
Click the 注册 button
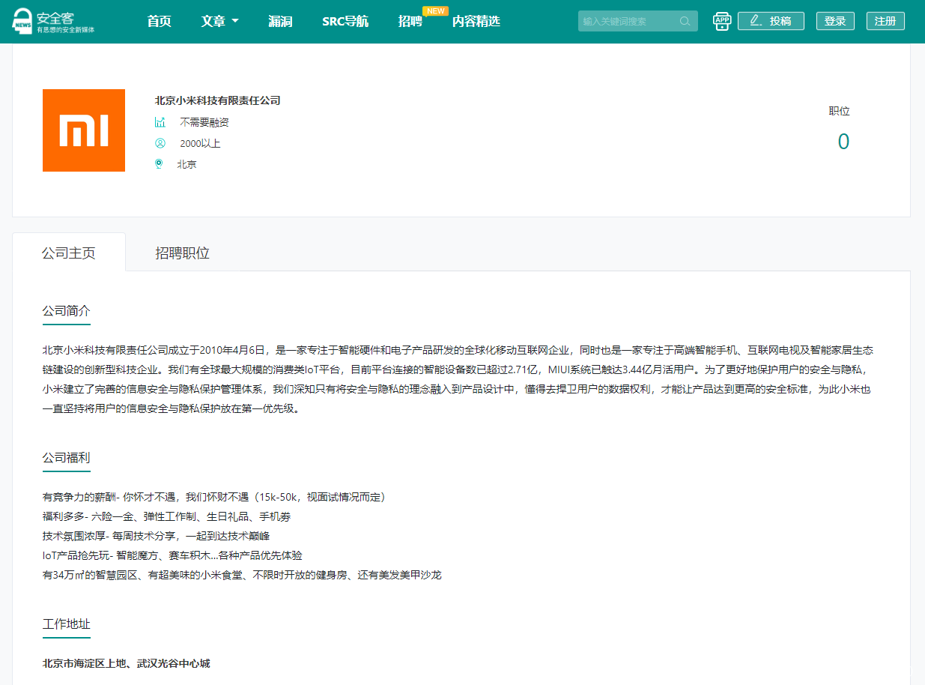point(885,21)
